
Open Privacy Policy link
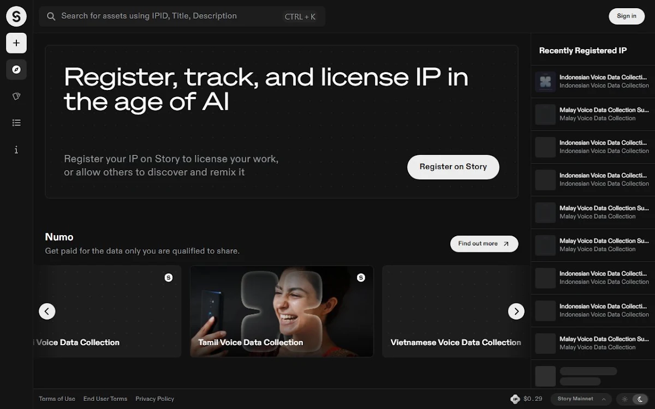[x=155, y=399]
